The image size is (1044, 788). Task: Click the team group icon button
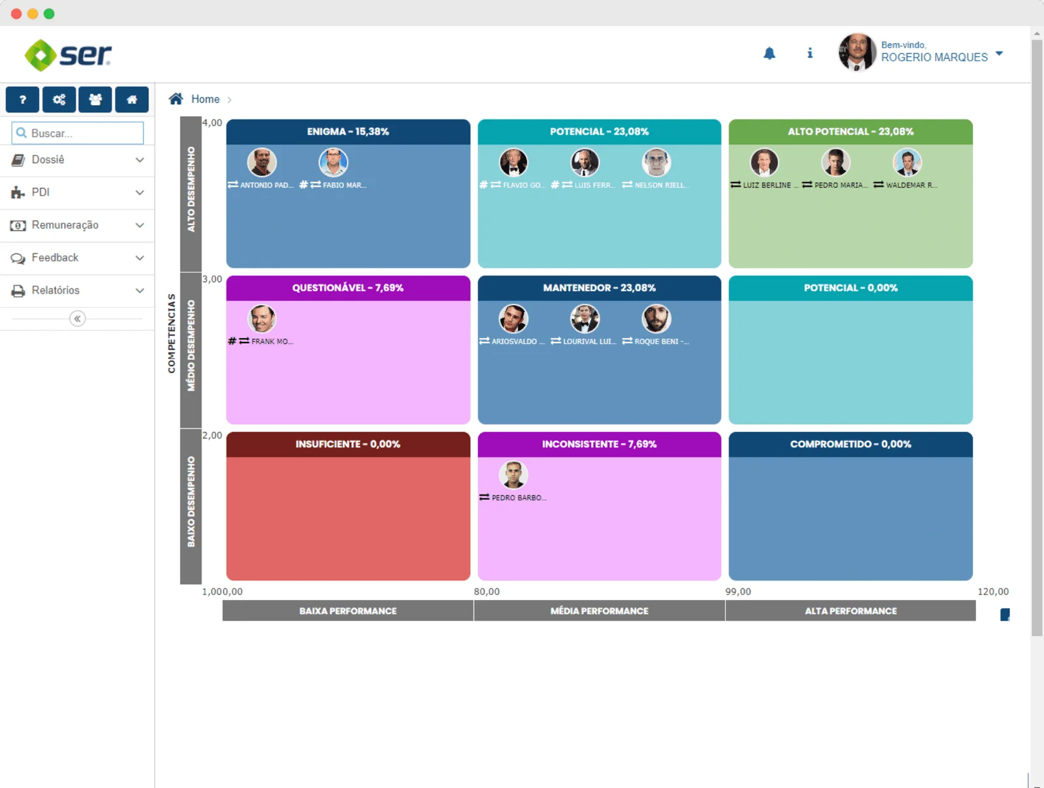[95, 100]
